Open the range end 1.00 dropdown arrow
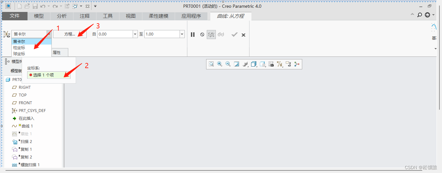Screen dimensions: 442x173 182,34
